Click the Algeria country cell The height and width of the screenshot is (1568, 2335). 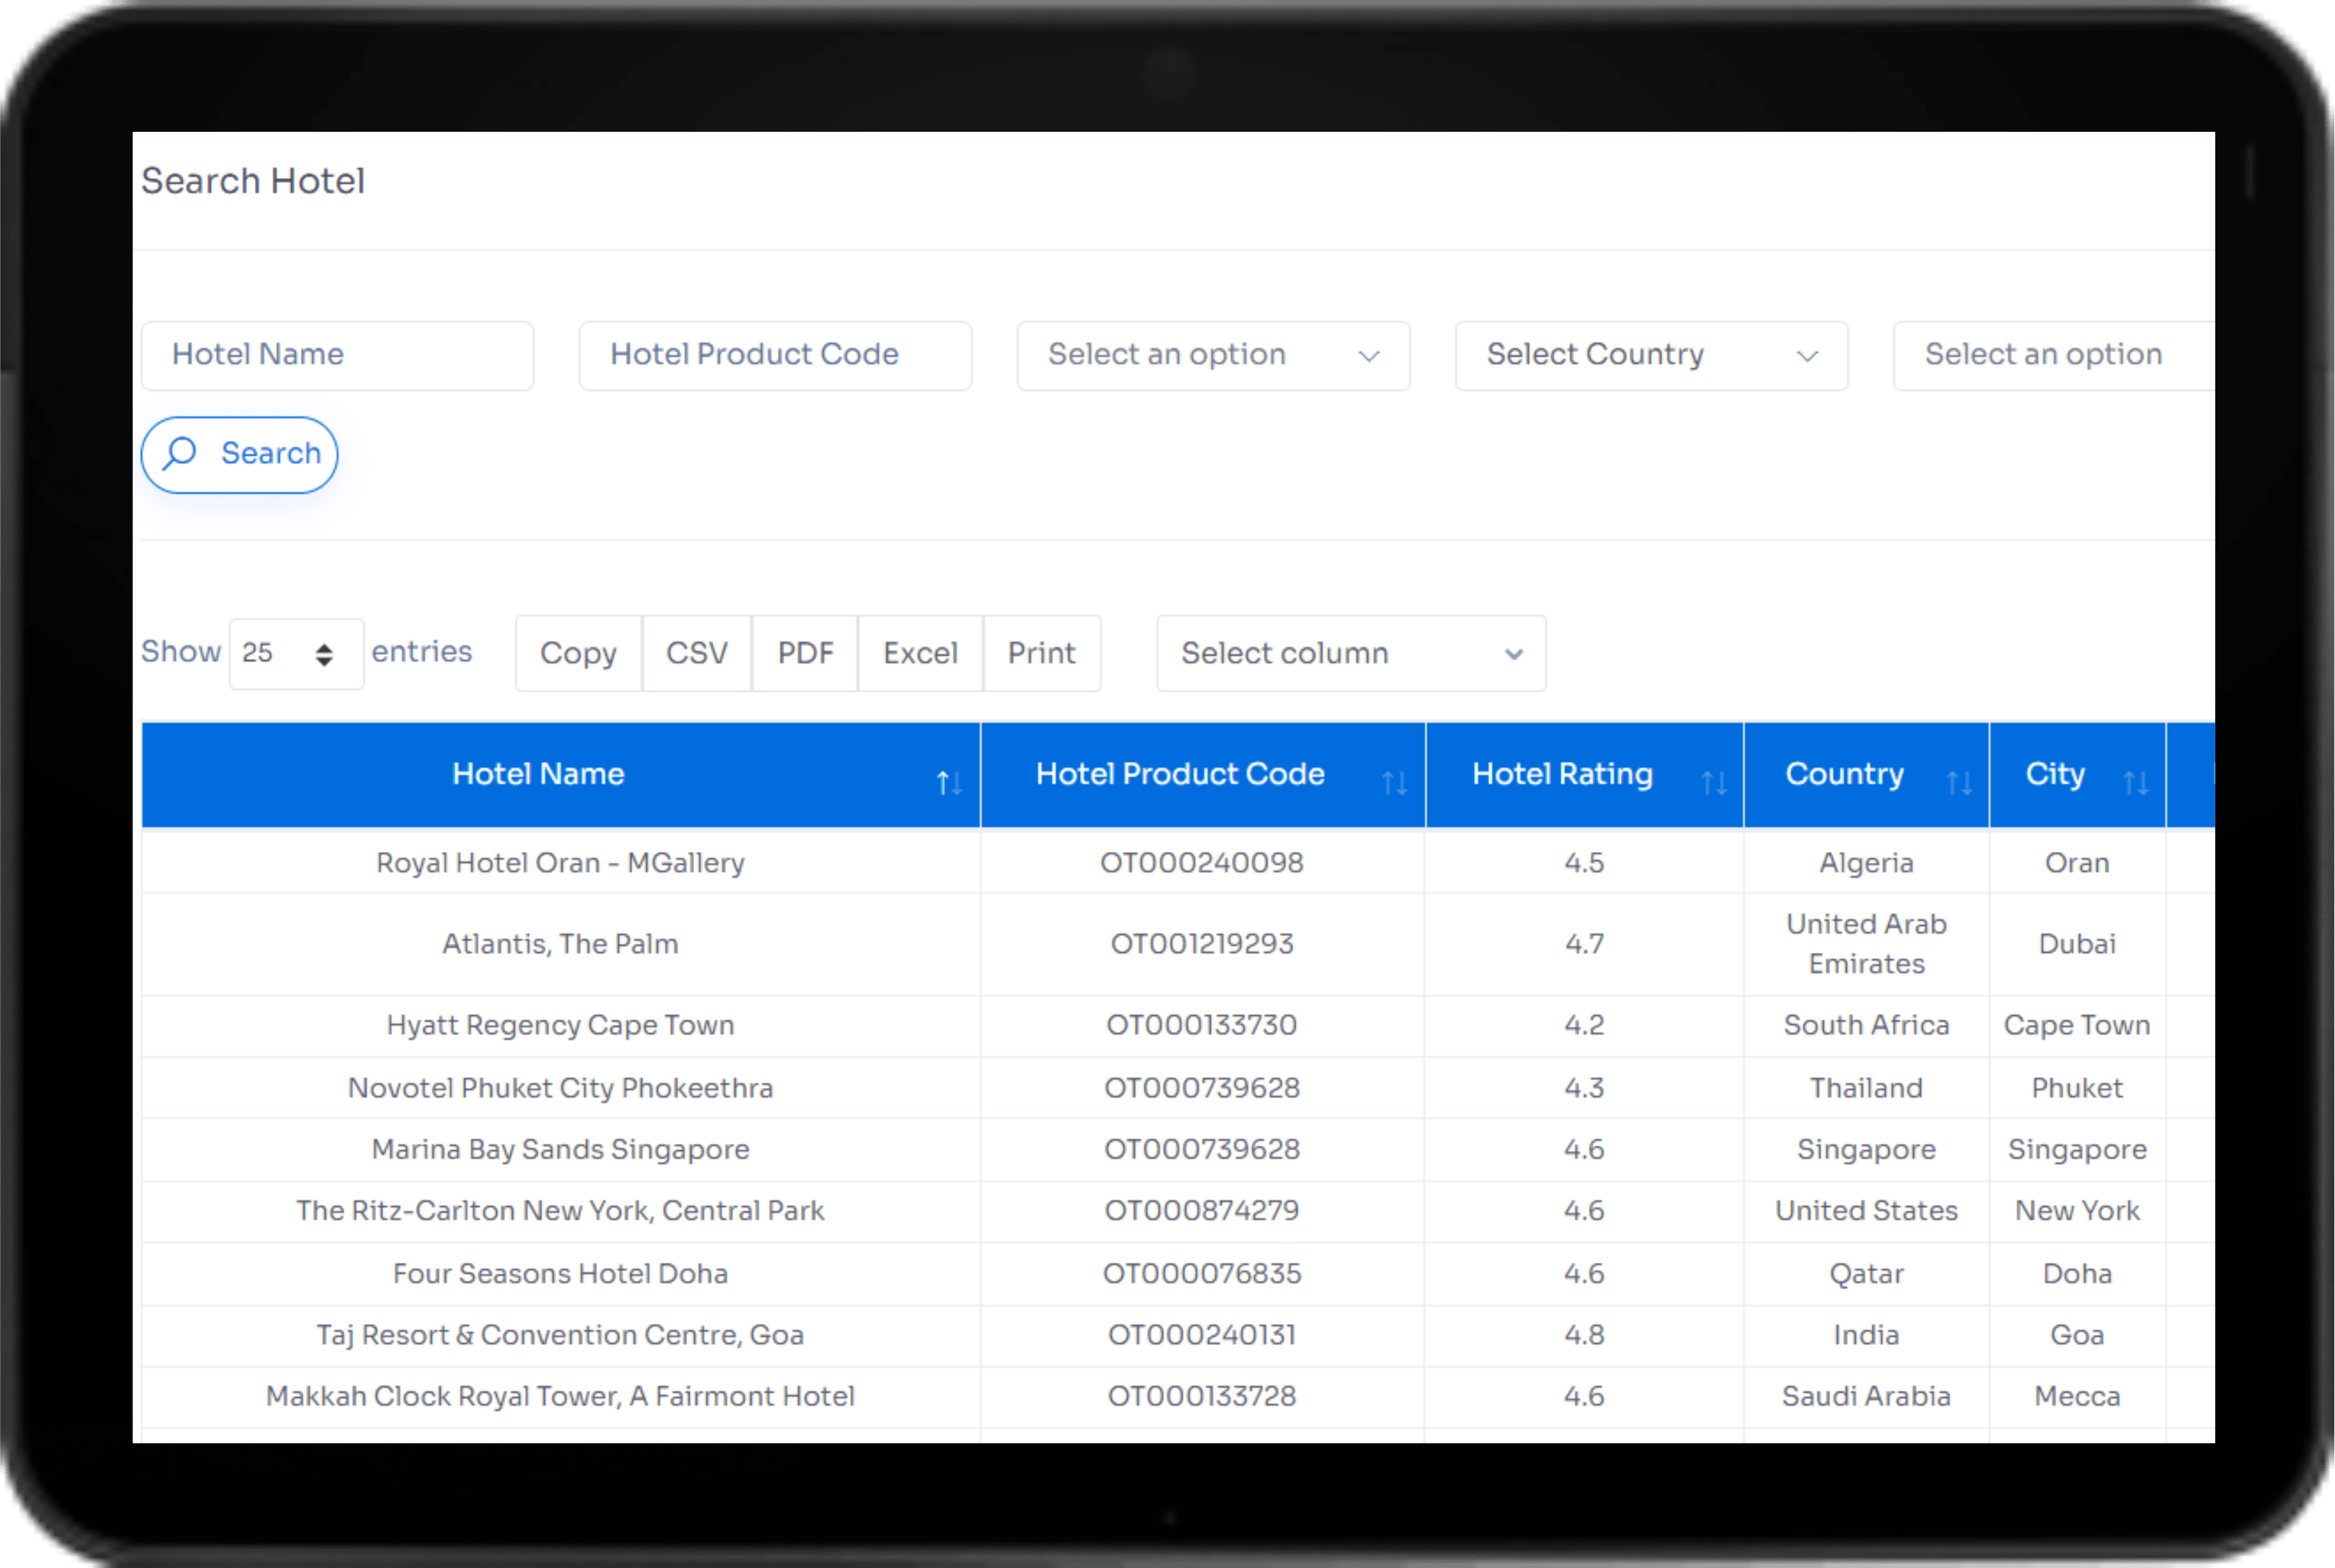(1866, 862)
